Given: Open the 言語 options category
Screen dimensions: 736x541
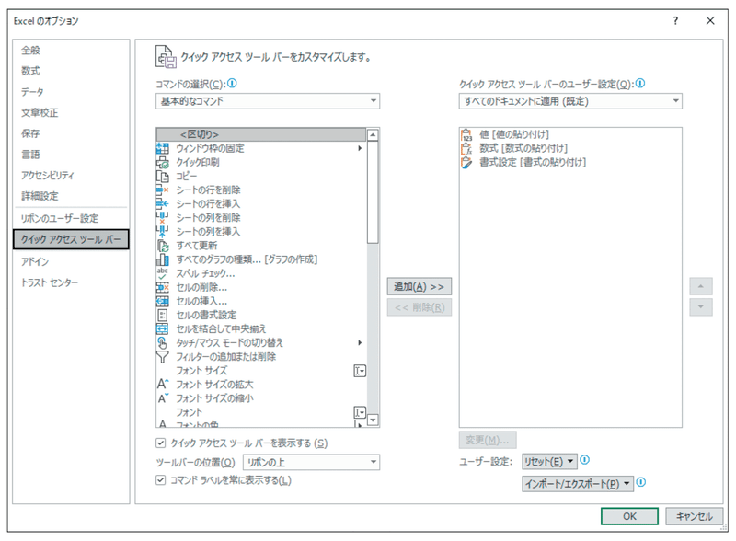Looking at the screenshot, I should click(30, 155).
